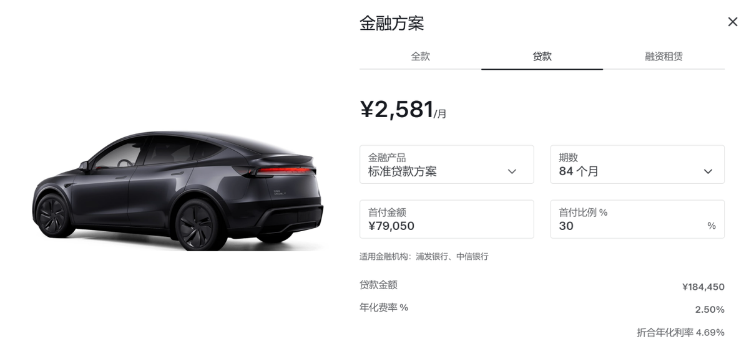This screenshot has height=344, width=749.
Task: Expand the 期数 dropdown chevron
Action: click(708, 171)
